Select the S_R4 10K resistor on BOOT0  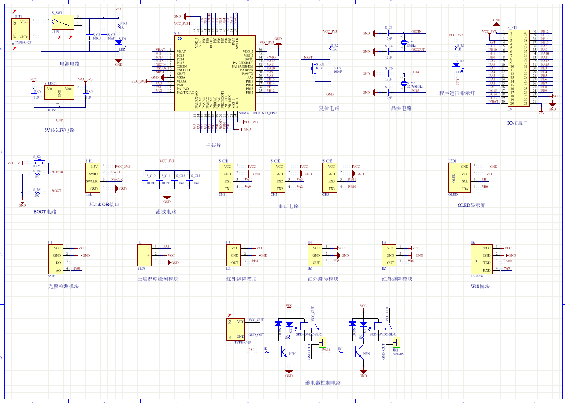[x=37, y=174]
